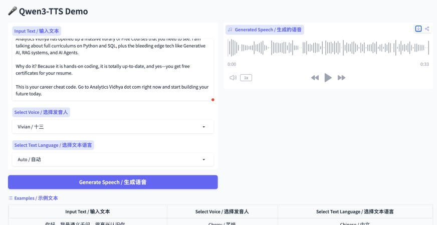
Task: Click the Generated Speech music note icon
Action: 230,30
